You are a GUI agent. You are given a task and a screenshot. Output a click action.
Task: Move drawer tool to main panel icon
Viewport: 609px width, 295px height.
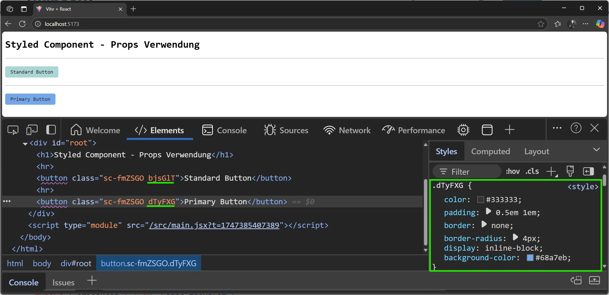(576, 280)
